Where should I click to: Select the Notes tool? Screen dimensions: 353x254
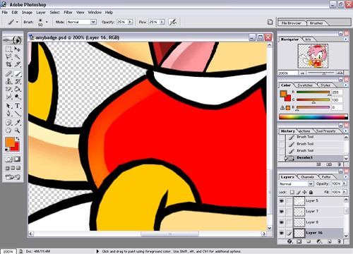click(8, 123)
